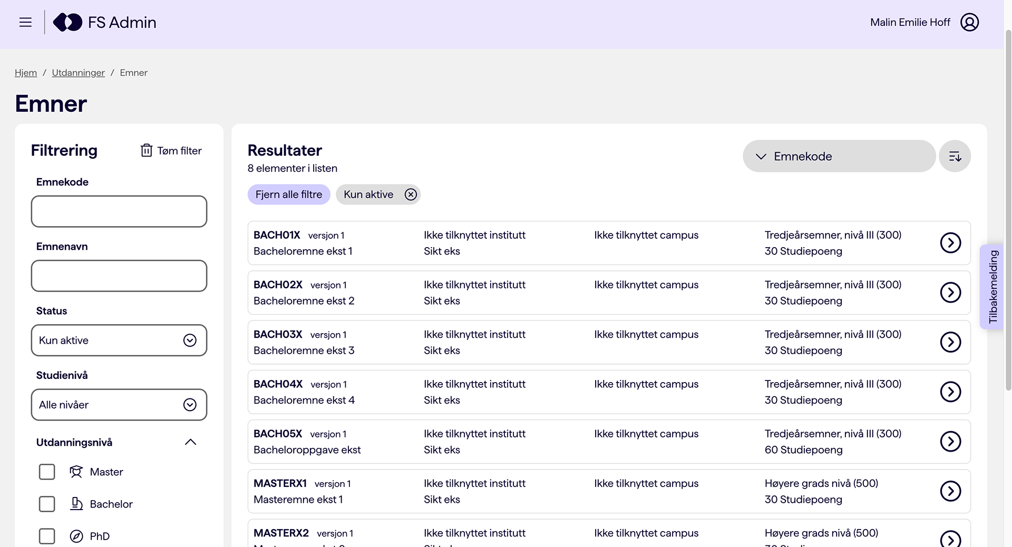
Task: Click Fjern alle filtre button
Action: tap(289, 194)
